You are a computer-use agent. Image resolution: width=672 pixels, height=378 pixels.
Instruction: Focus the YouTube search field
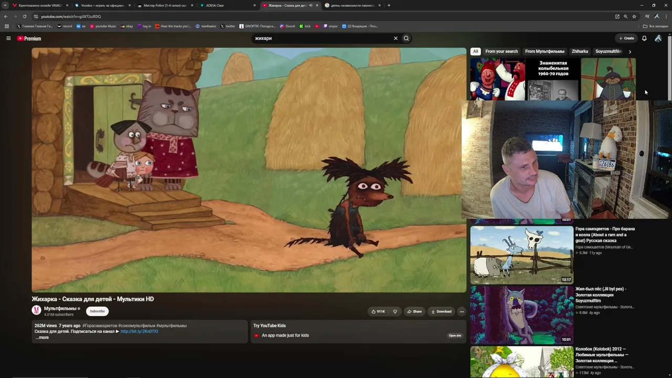click(x=323, y=38)
